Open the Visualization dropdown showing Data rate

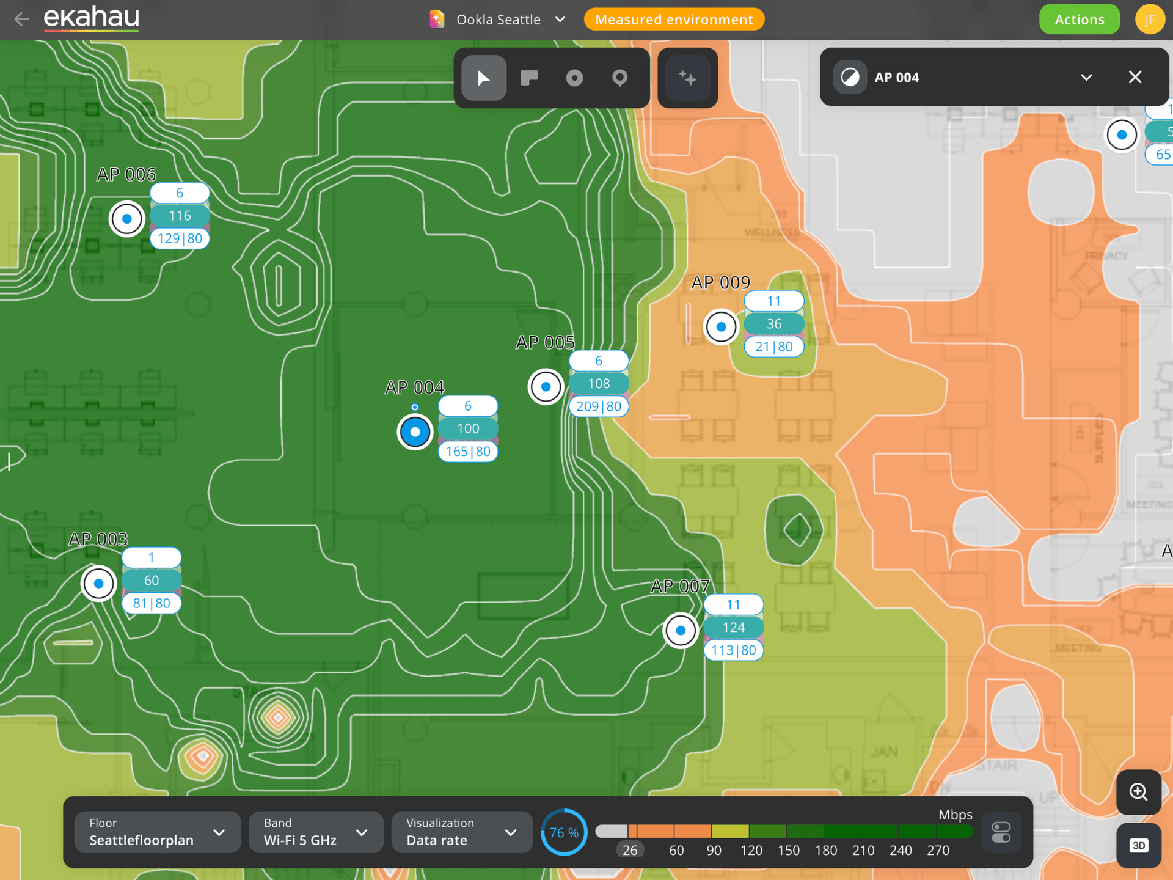461,832
